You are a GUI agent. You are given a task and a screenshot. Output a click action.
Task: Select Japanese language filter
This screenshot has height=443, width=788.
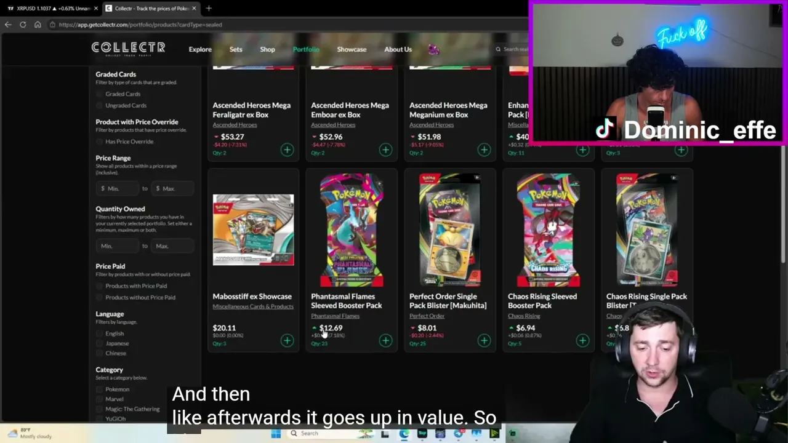[x=100, y=343]
